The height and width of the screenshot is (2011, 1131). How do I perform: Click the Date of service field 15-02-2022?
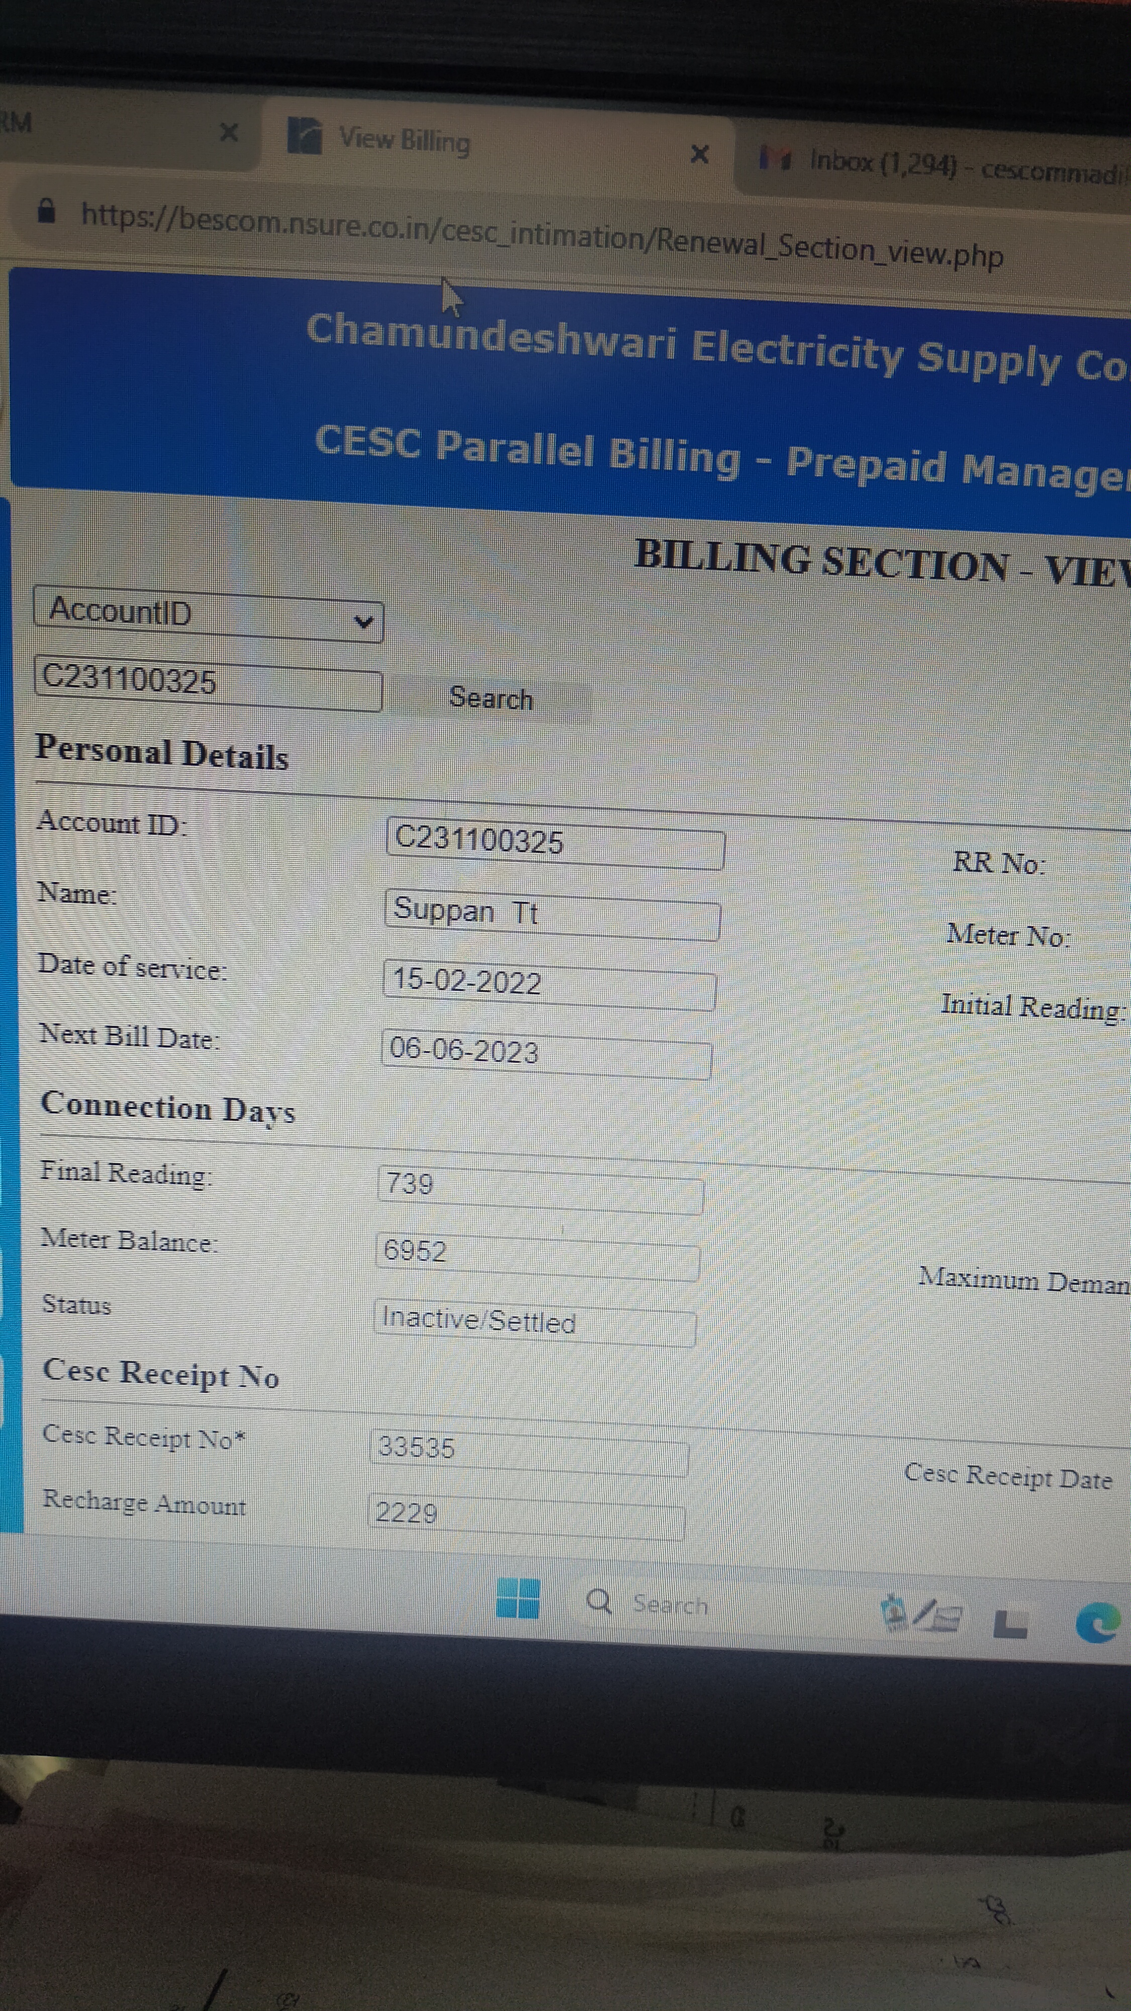click(x=549, y=985)
